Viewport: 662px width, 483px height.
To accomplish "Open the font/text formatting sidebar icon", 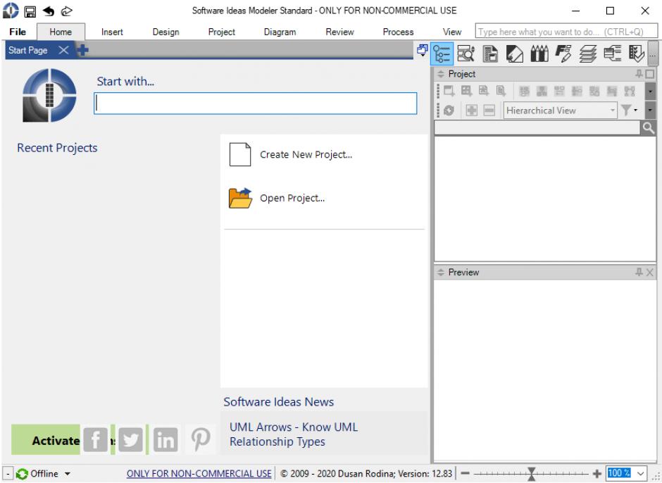I will [563, 54].
